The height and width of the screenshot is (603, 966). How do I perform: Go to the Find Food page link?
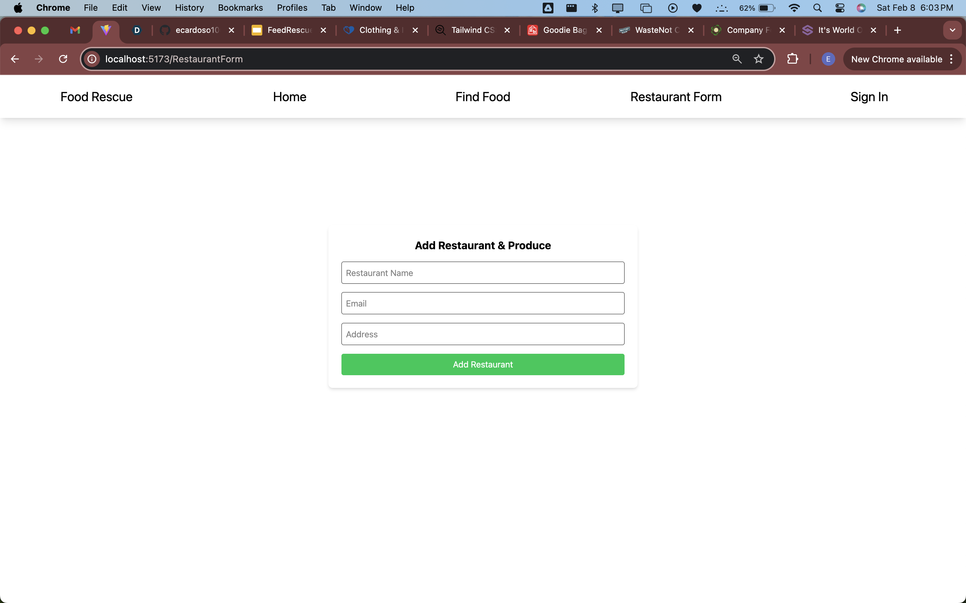483,97
